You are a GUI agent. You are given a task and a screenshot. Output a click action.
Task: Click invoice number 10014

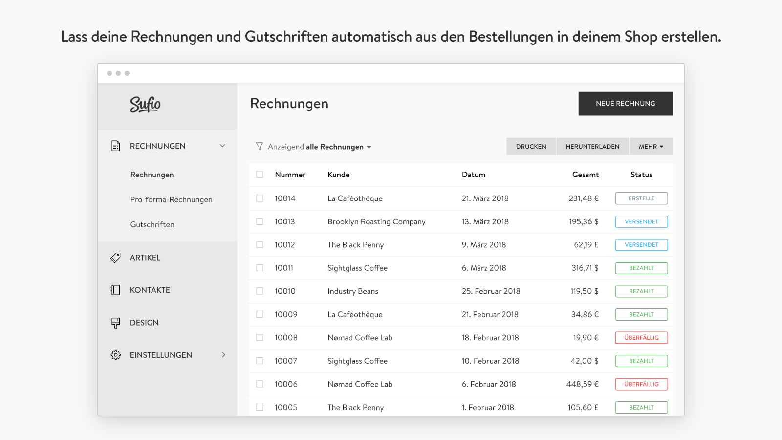285,198
